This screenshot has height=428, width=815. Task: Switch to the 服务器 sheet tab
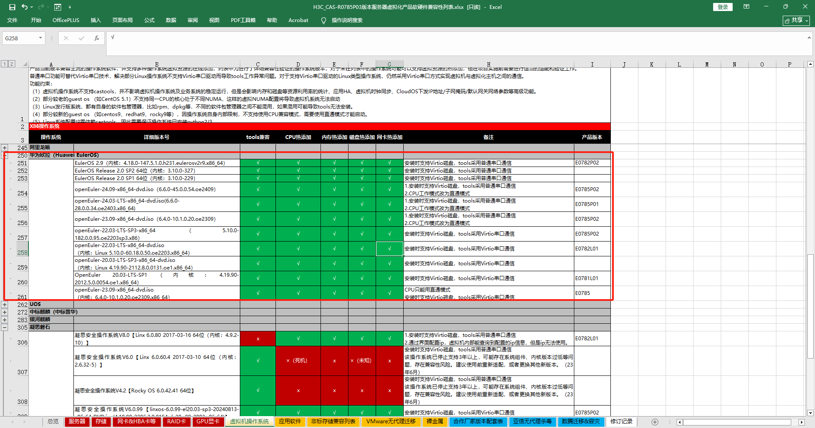(77, 422)
